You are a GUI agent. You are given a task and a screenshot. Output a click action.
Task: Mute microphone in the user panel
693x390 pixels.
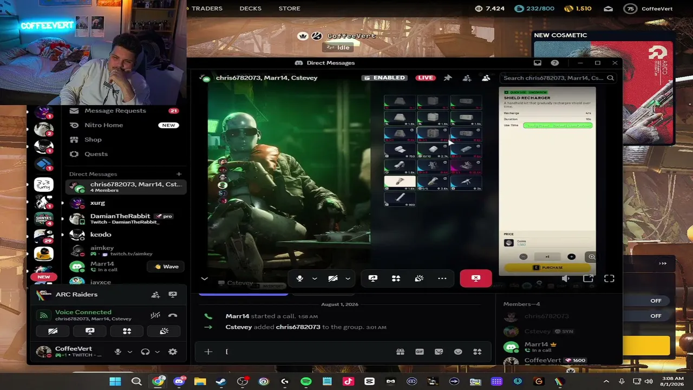pos(117,352)
